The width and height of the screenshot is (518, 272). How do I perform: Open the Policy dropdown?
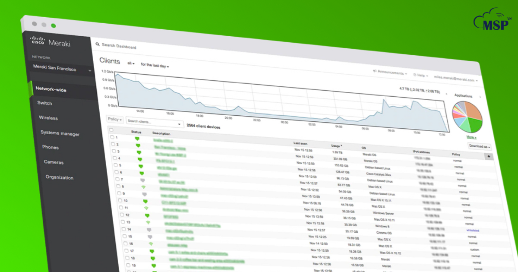pos(115,119)
